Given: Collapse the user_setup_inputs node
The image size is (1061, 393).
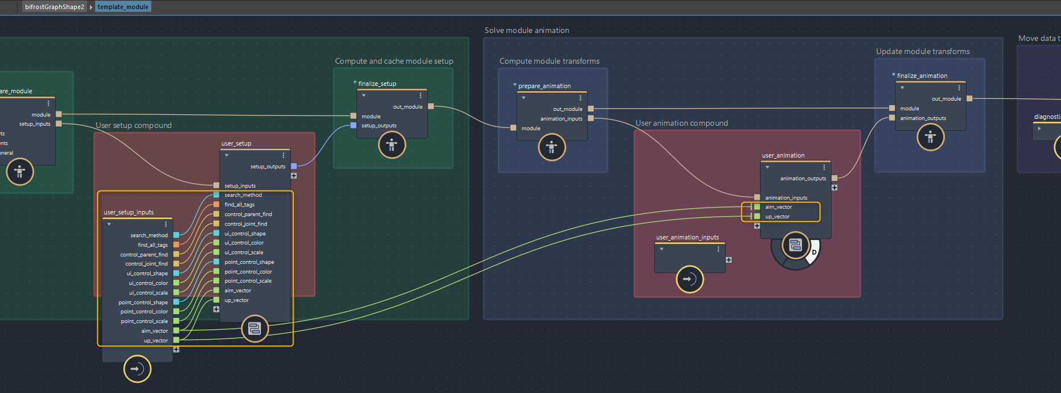Looking at the screenshot, I should [109, 224].
